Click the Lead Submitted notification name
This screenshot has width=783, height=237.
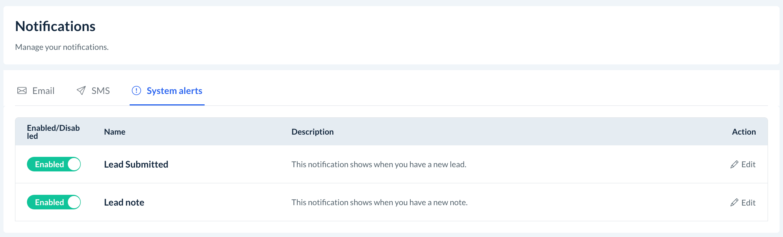136,165
